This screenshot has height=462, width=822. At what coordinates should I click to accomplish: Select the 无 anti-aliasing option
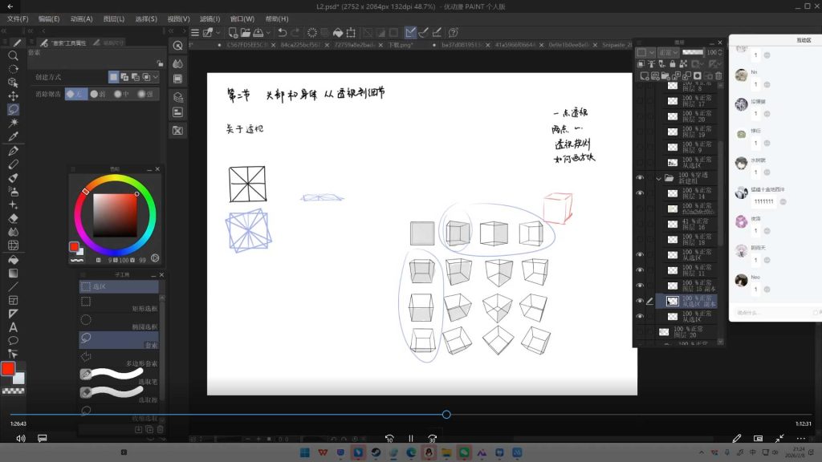[76, 94]
